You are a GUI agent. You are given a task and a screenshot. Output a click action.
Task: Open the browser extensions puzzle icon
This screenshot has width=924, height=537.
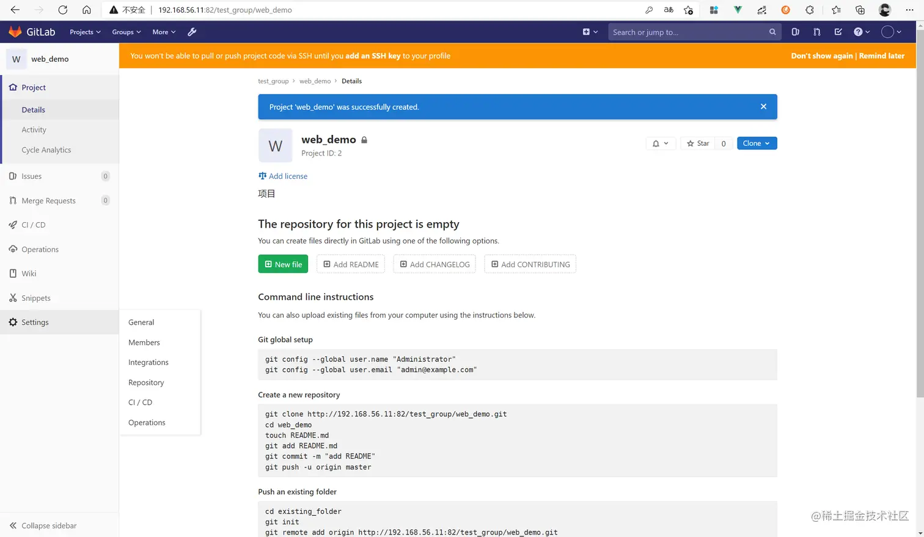coord(810,10)
